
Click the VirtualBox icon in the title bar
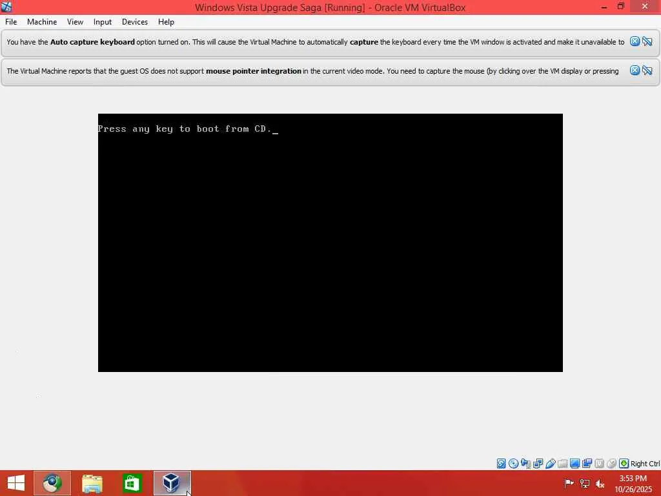coord(6,6)
